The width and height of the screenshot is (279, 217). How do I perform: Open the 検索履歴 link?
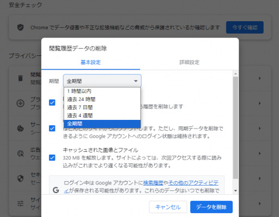[x=153, y=183]
